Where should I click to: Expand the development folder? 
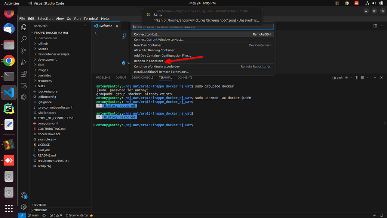pos(47,60)
